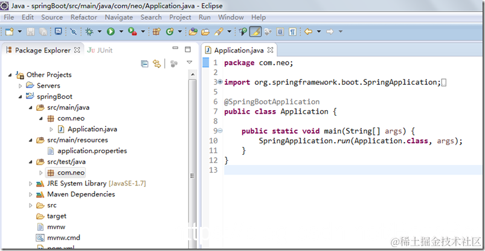Open the Run menu
The image size is (485, 251).
tap(205, 17)
